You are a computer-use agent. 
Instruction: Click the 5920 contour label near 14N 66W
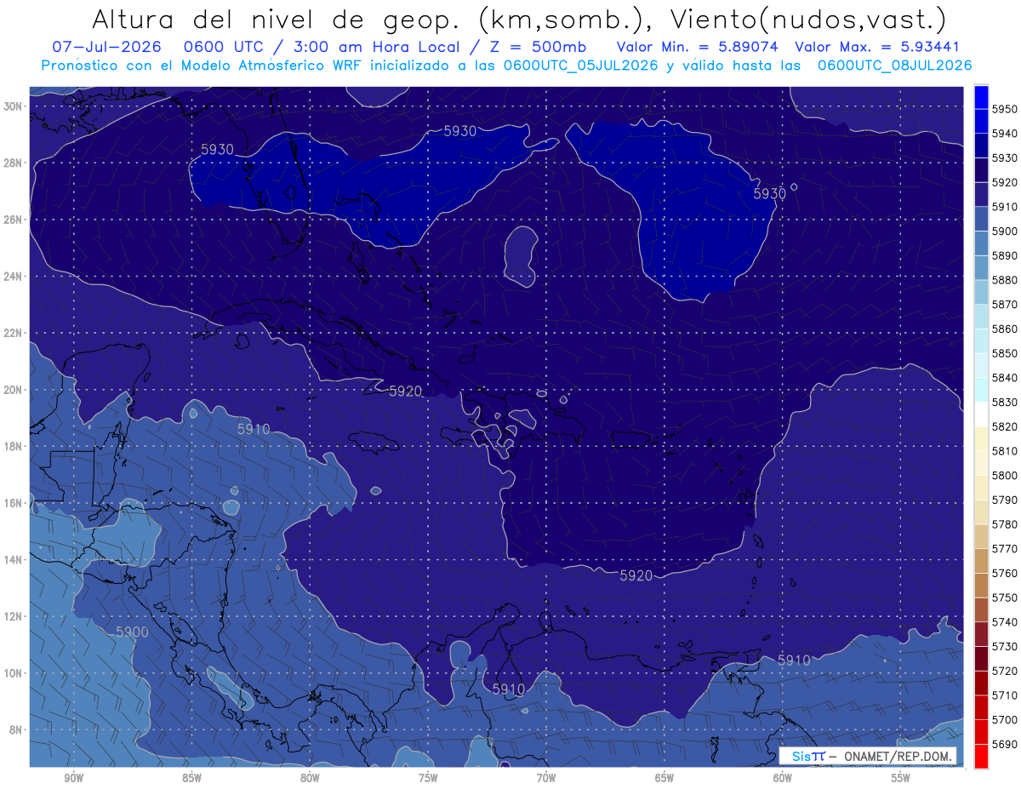point(636,576)
